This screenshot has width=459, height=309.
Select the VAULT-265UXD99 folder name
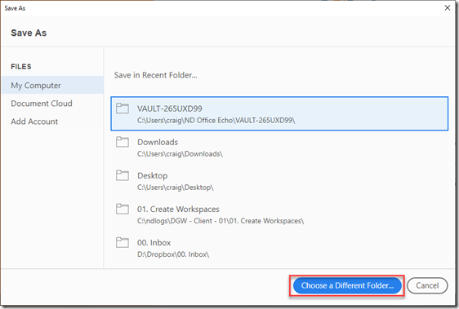170,108
